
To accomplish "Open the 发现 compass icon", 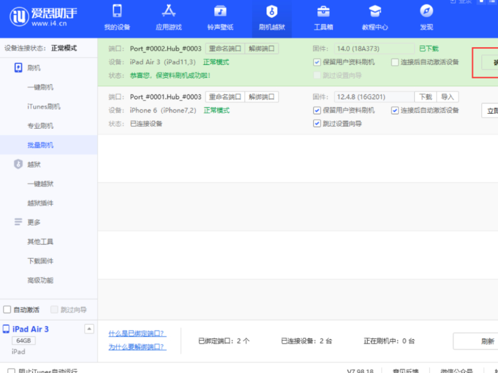I will point(426,11).
